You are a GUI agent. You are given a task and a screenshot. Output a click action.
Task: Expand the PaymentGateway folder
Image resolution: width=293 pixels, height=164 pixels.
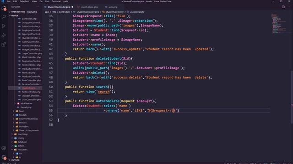click(x=13, y=119)
